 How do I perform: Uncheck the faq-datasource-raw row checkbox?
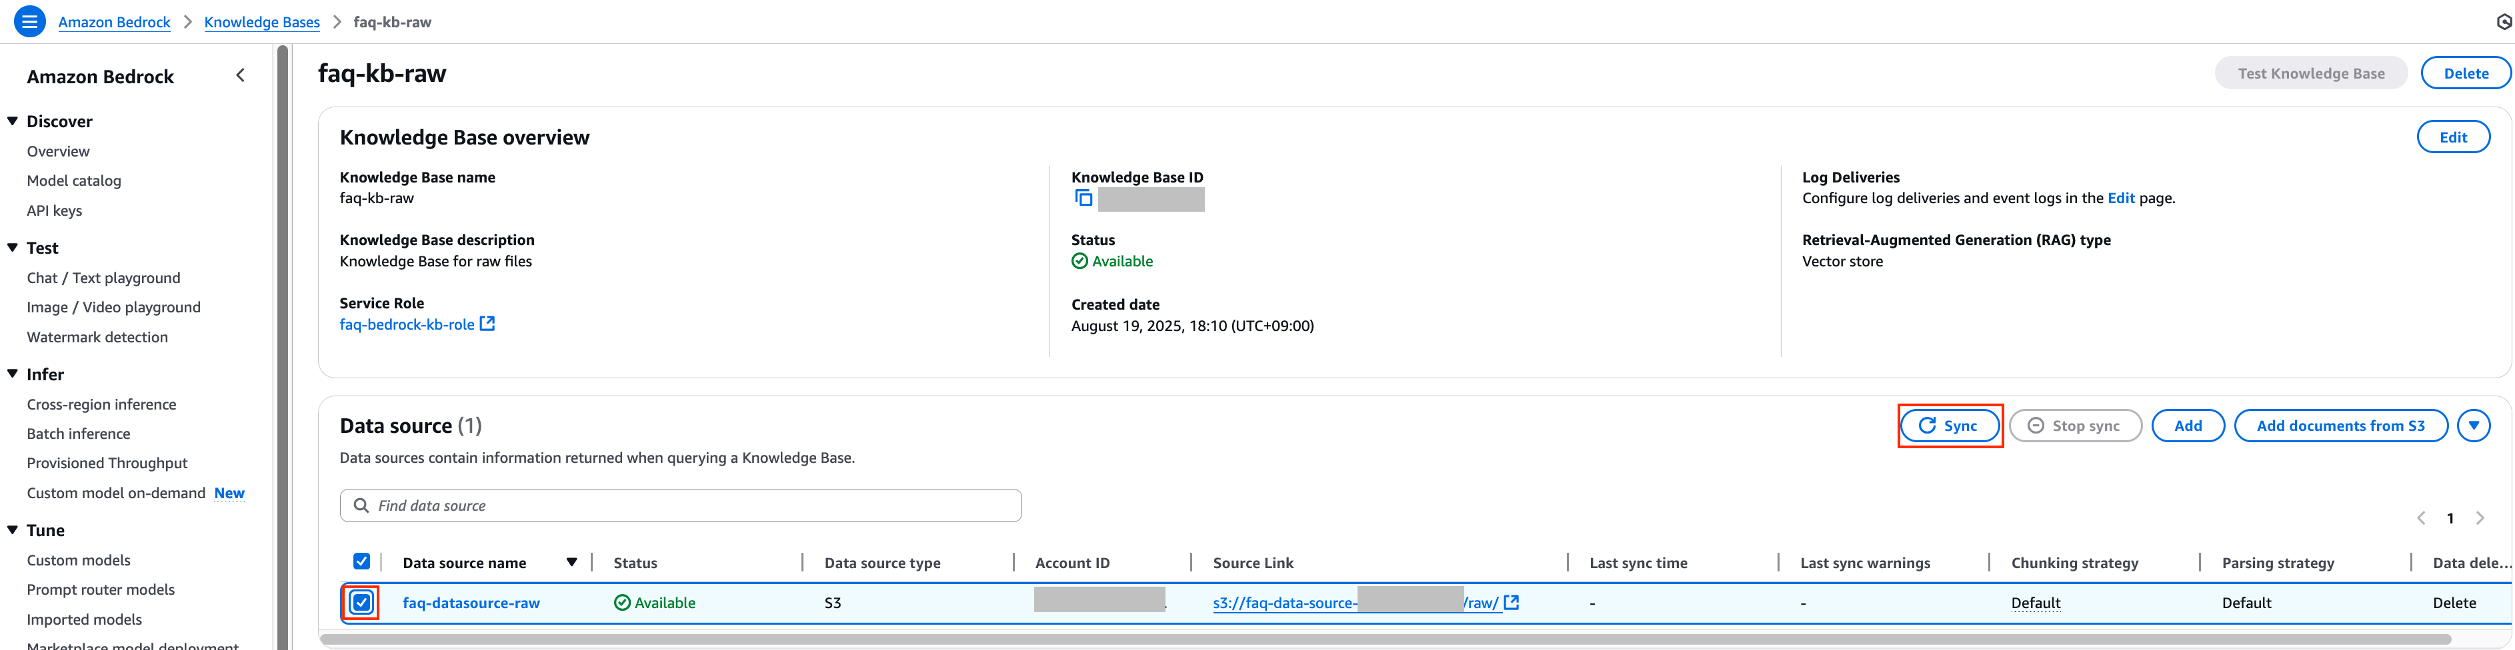click(x=361, y=602)
